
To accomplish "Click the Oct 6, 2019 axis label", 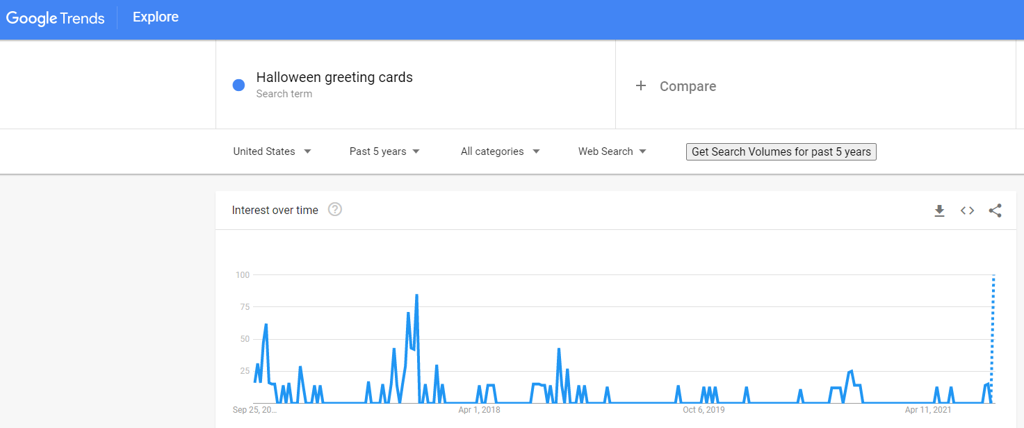I will (704, 410).
